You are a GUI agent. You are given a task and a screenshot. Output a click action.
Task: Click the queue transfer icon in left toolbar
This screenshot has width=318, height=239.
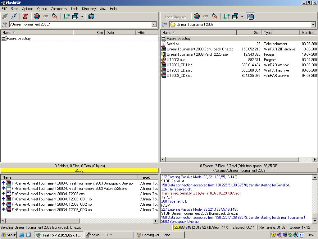[55, 16]
